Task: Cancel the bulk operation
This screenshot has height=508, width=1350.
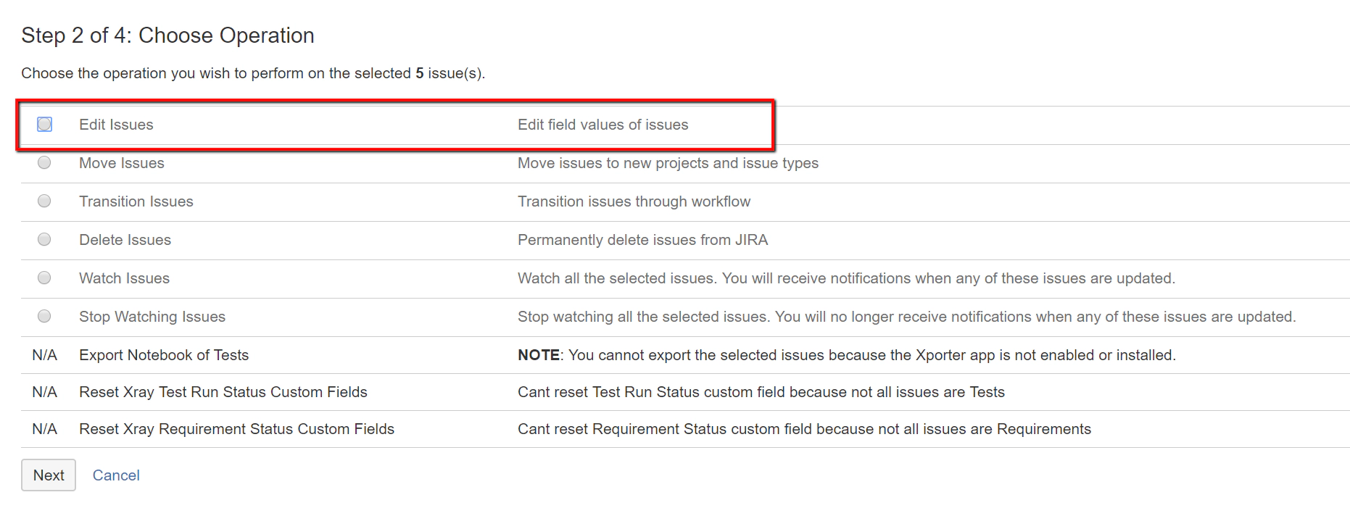Action: [115, 475]
